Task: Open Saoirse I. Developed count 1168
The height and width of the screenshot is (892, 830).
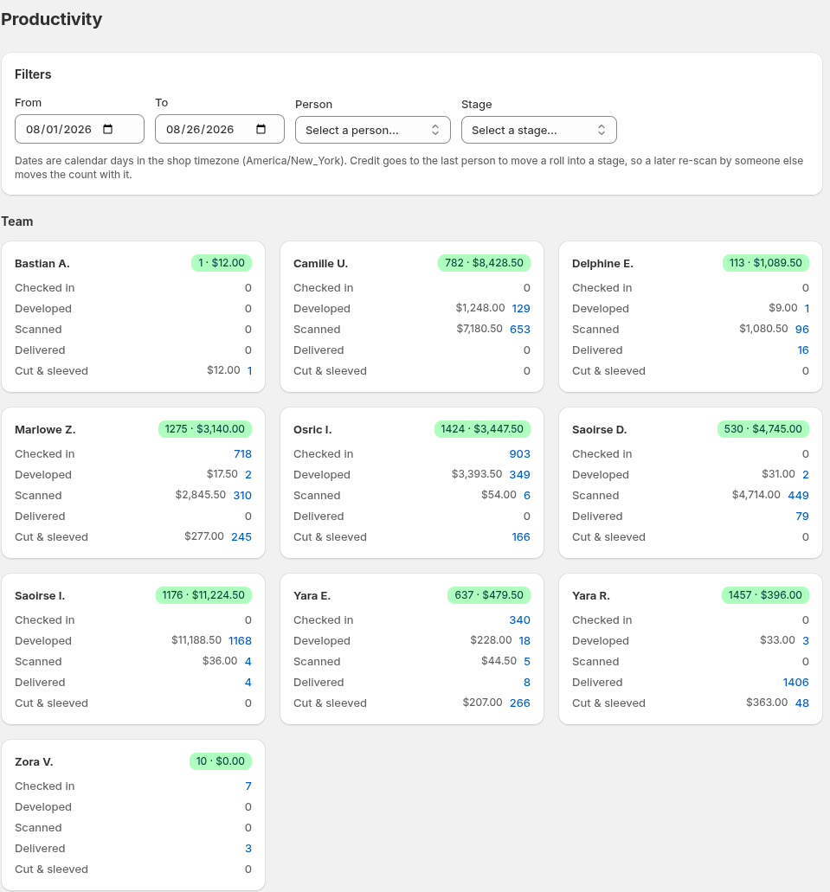Action: (240, 640)
